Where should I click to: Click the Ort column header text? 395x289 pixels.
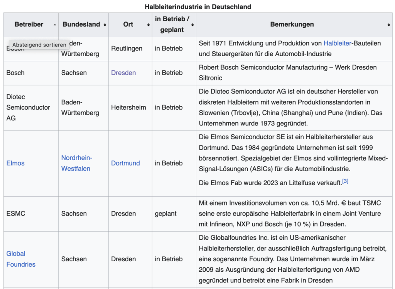coord(128,24)
